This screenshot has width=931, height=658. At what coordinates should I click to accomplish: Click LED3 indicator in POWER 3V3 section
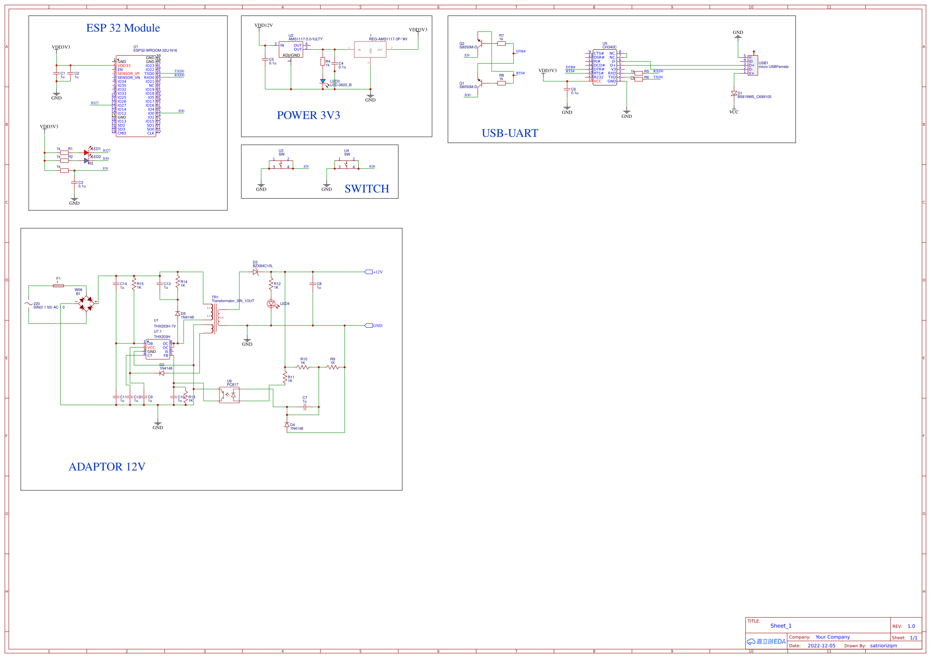click(323, 81)
